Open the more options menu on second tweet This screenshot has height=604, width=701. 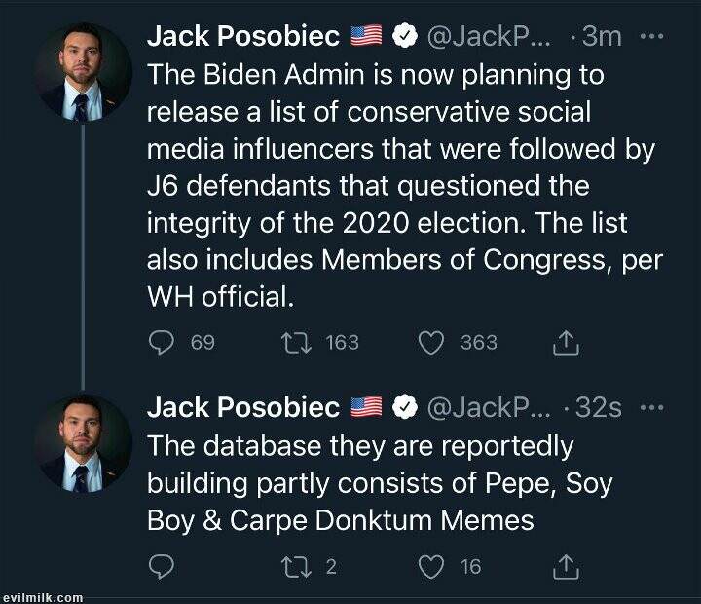(649, 407)
